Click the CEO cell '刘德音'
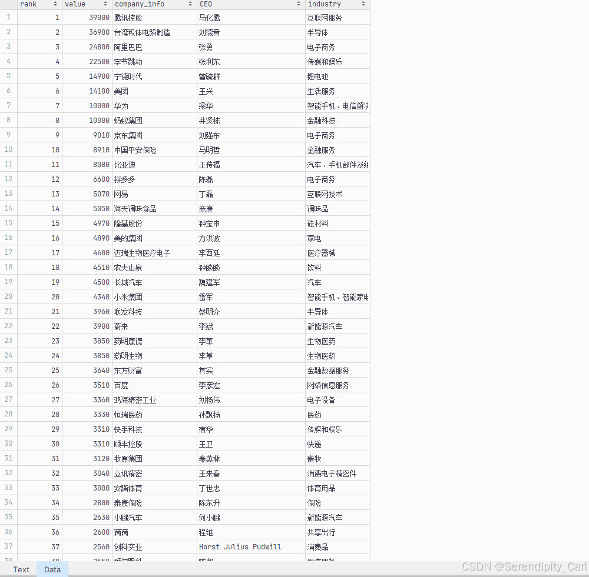The image size is (589, 577). coord(252,32)
